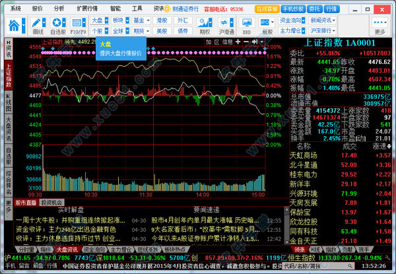Screen dimensions: 396x274
Task: Click the magnifier icon in search box
Action: click(350, 265)
